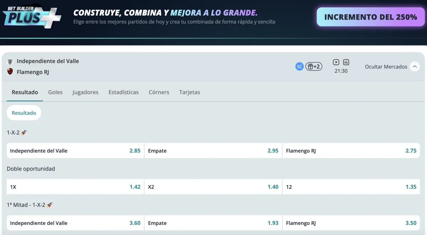Click the gift +2 bonus icon

tap(314, 67)
